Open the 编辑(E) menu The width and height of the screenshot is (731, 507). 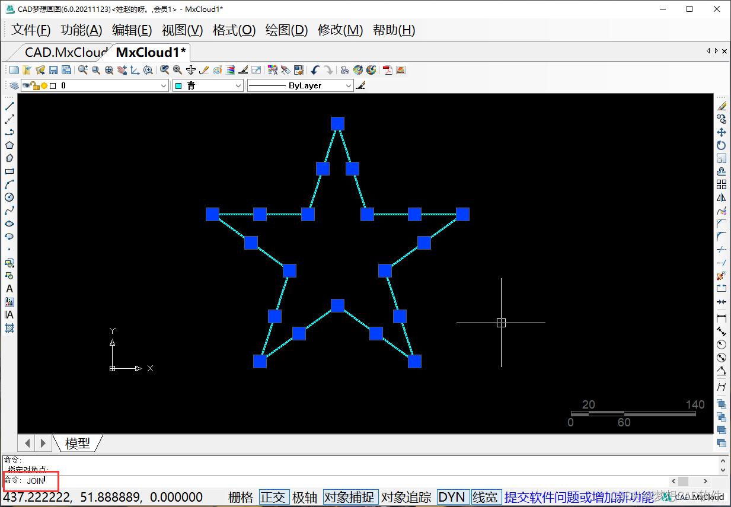pos(132,30)
